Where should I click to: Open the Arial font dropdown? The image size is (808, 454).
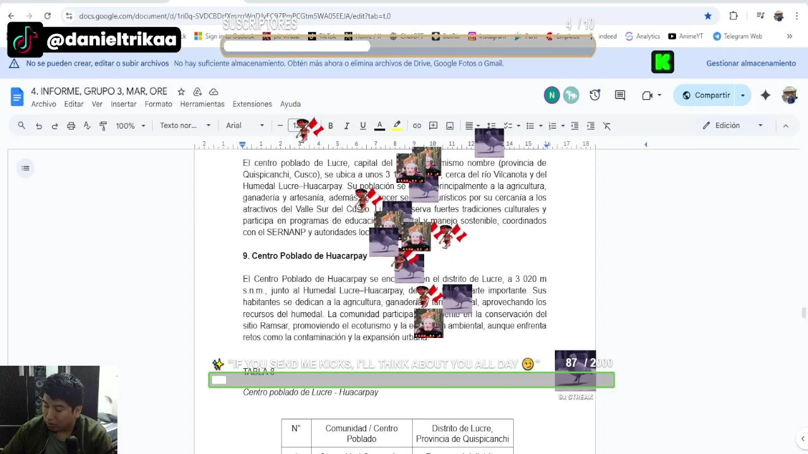pos(245,125)
